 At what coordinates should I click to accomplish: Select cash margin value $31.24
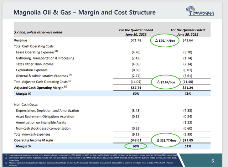point(188,88)
